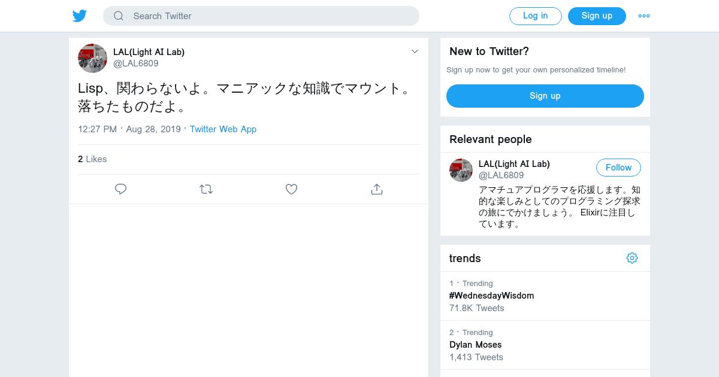Like the tweet with the heart icon
This screenshot has height=377, width=719.
coord(291,189)
